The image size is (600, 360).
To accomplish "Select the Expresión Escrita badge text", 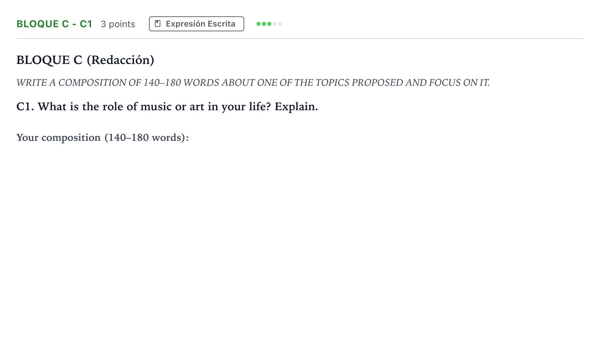I will tap(200, 24).
